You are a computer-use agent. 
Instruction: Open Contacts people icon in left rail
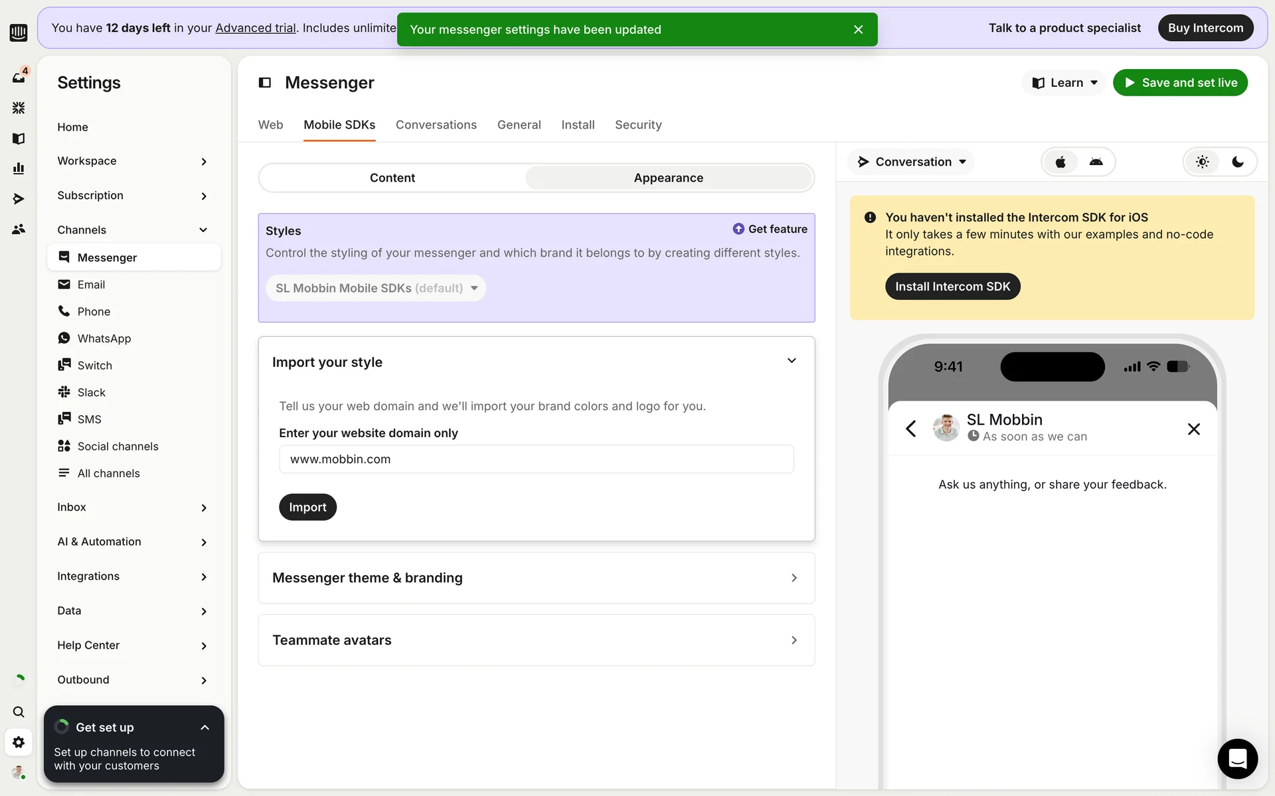[19, 229]
